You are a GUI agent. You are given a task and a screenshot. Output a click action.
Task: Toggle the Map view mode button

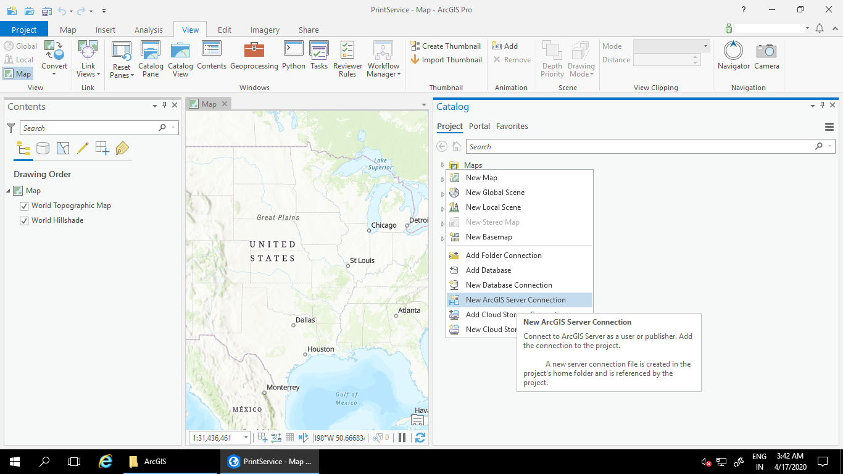click(x=18, y=73)
